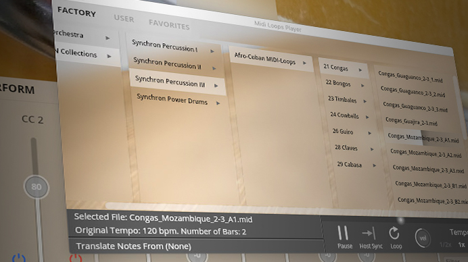This screenshot has height=262, width=468.
Task: Expand the 21 Congas folder arrow
Action: (360, 70)
